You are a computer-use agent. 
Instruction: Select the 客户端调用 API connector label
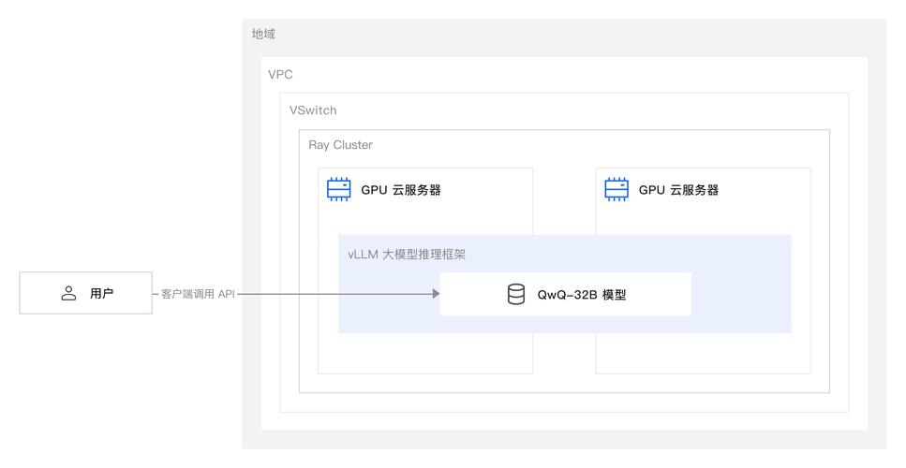(x=198, y=294)
